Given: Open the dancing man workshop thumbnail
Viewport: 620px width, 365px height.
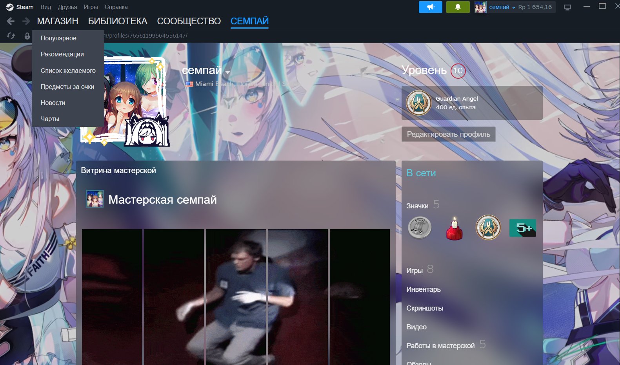Looking at the screenshot, I should coord(236,297).
